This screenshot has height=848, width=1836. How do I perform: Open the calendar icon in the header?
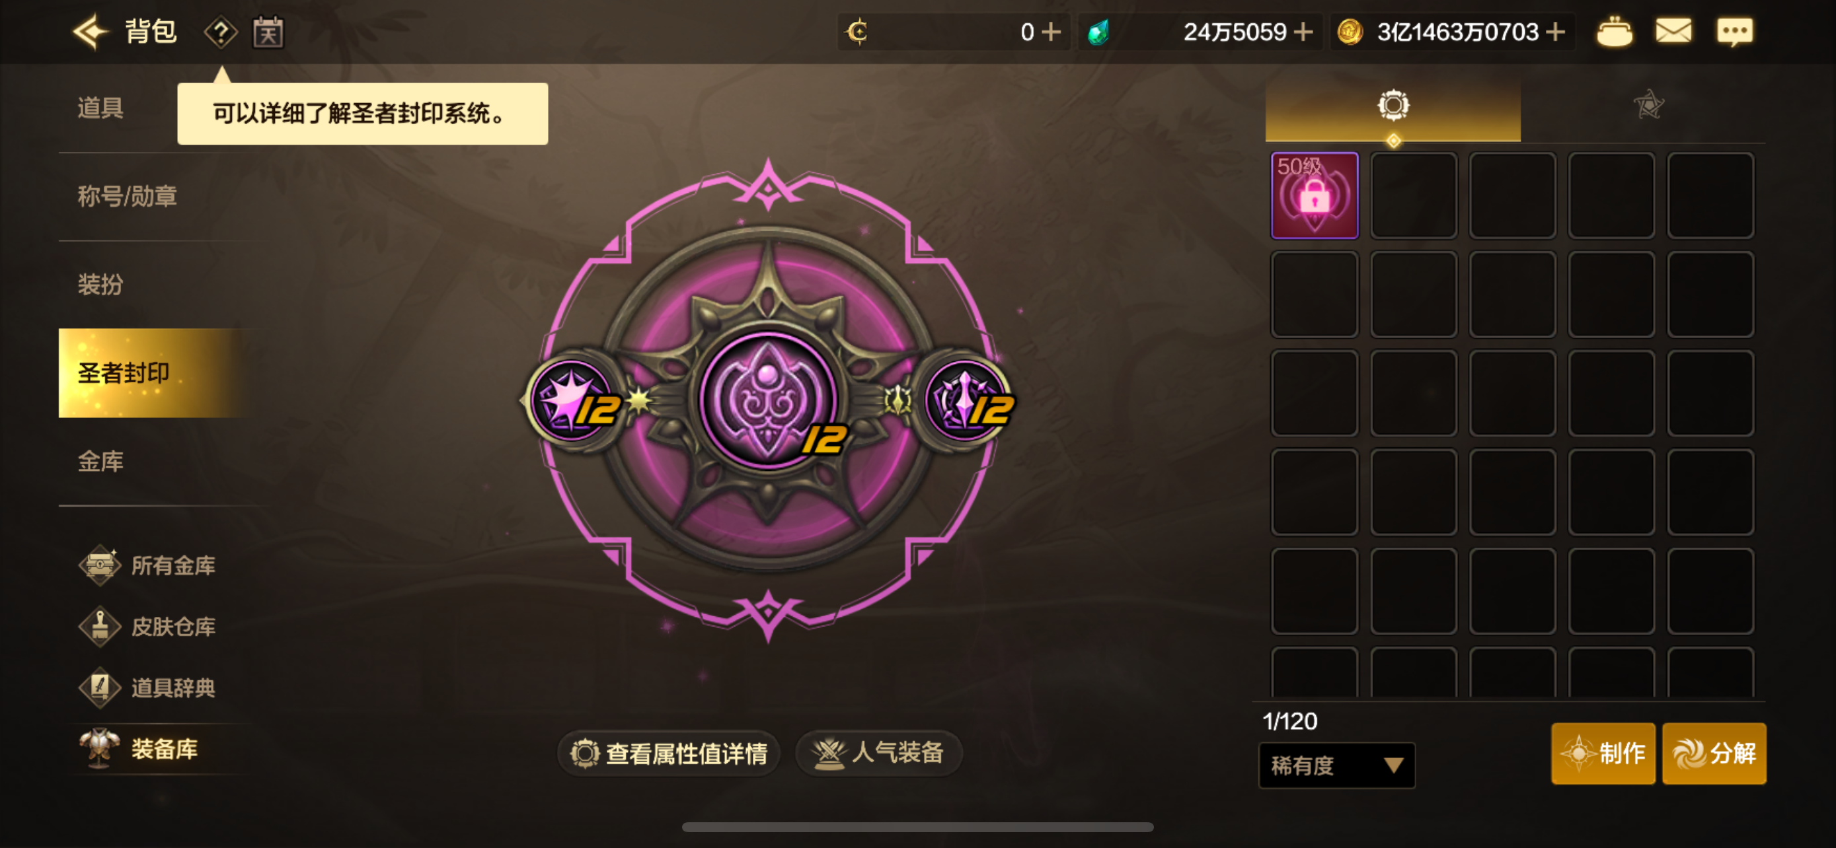269,33
